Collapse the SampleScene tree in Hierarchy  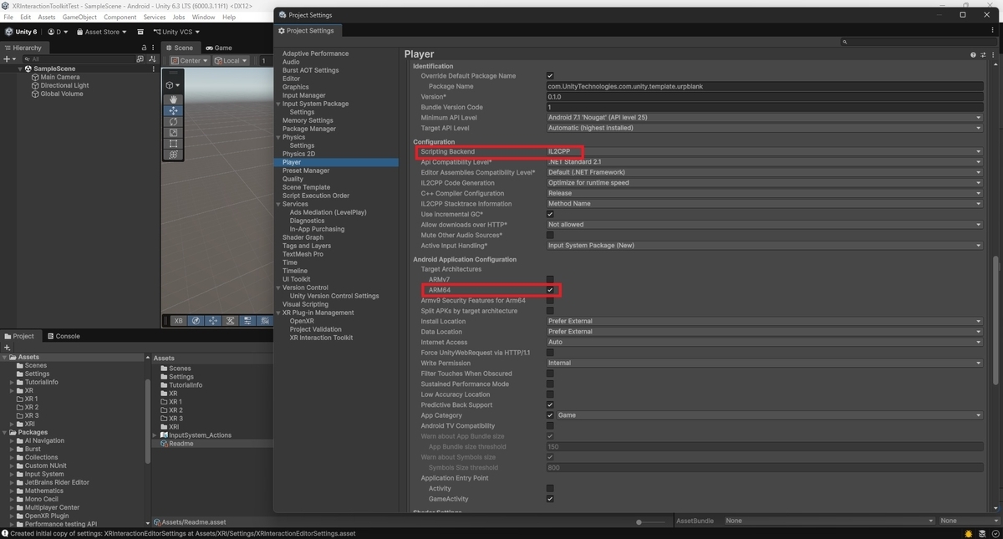click(x=21, y=69)
